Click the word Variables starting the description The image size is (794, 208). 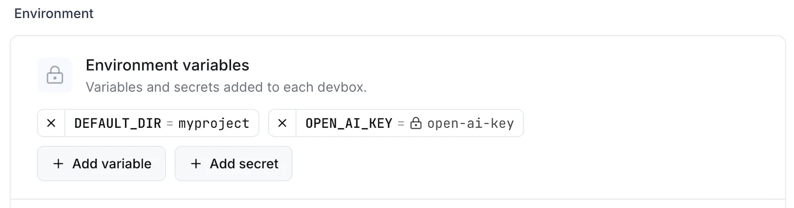pos(114,87)
